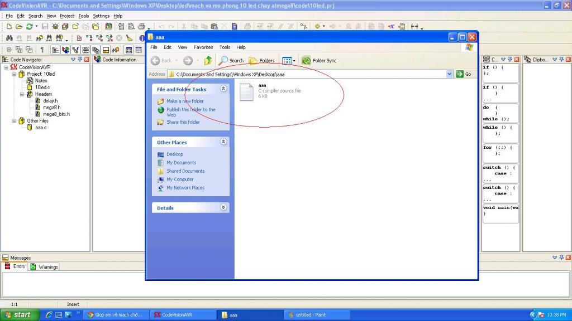Click the books Library icon in CodeVisionAVR toolbar

pos(108,26)
